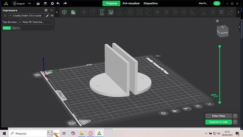Select the Global parameter mode

tap(7, 28)
